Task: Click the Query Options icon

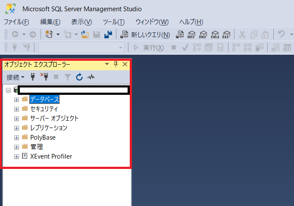Action: click(x=209, y=47)
